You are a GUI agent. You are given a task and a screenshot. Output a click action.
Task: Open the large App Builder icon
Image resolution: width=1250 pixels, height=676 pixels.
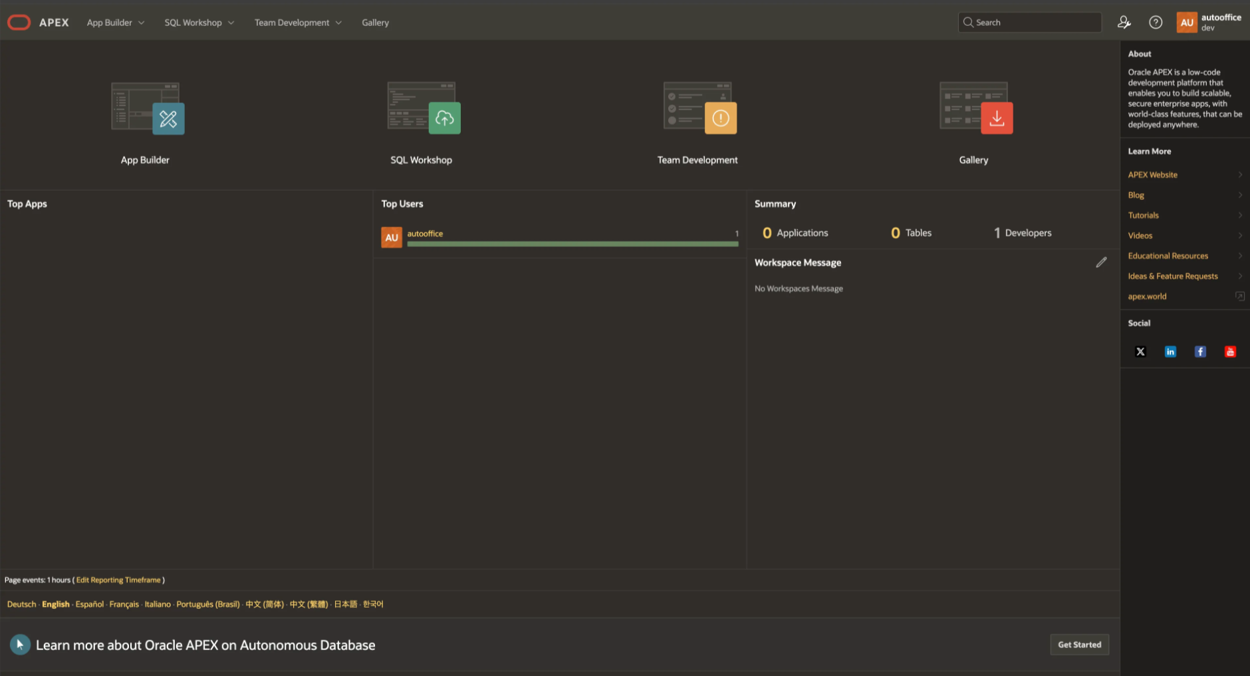148,108
